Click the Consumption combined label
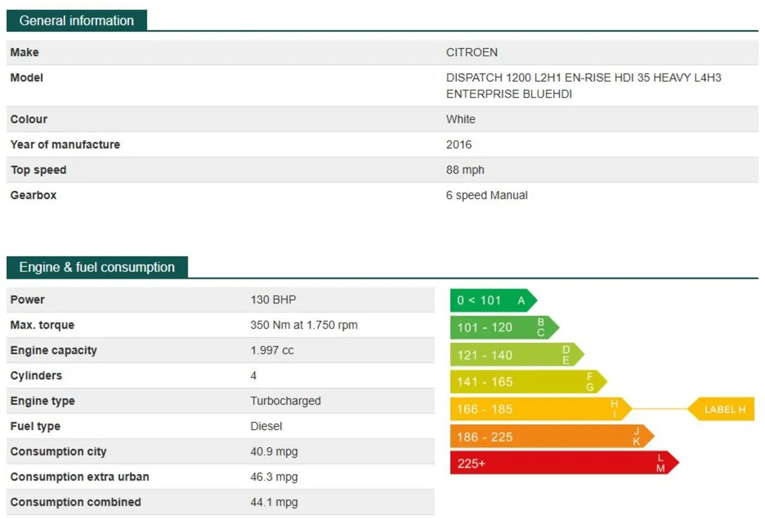 tap(75, 502)
